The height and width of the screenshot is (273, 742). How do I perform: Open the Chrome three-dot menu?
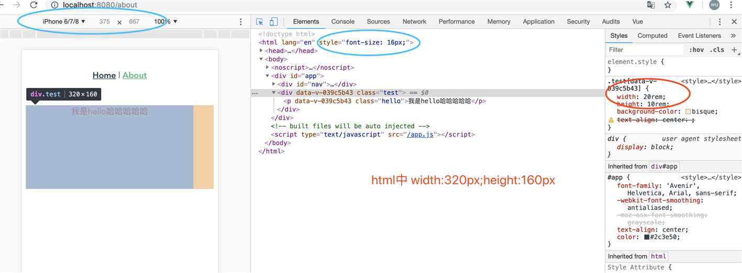click(x=731, y=5)
